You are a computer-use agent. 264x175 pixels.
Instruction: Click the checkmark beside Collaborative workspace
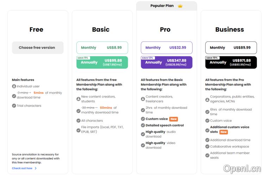point(207,146)
